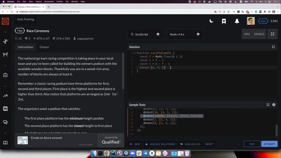Open the Node v14.x version dropdown
281x158 pixels.
185,34
